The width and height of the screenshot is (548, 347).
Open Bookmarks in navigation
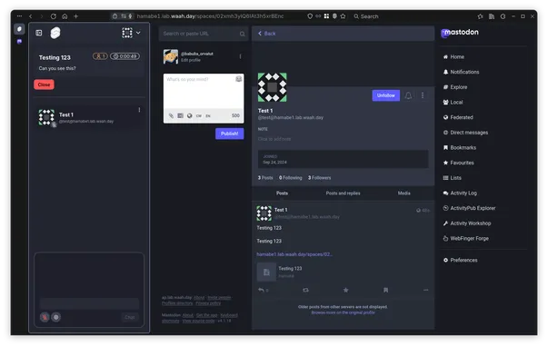(459, 148)
